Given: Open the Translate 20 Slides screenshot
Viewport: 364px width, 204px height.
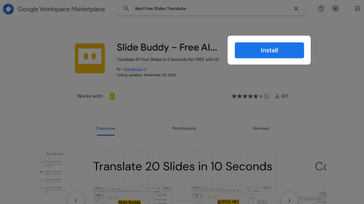Looking at the screenshot, I should (x=183, y=175).
